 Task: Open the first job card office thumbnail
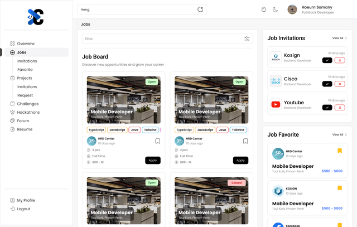click(124, 100)
